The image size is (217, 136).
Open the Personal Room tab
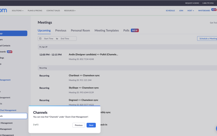(80, 30)
